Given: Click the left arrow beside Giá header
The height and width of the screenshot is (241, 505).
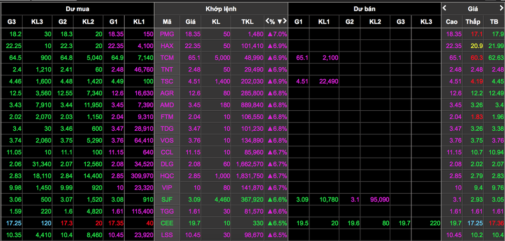Looking at the screenshot, I should coord(445,8).
